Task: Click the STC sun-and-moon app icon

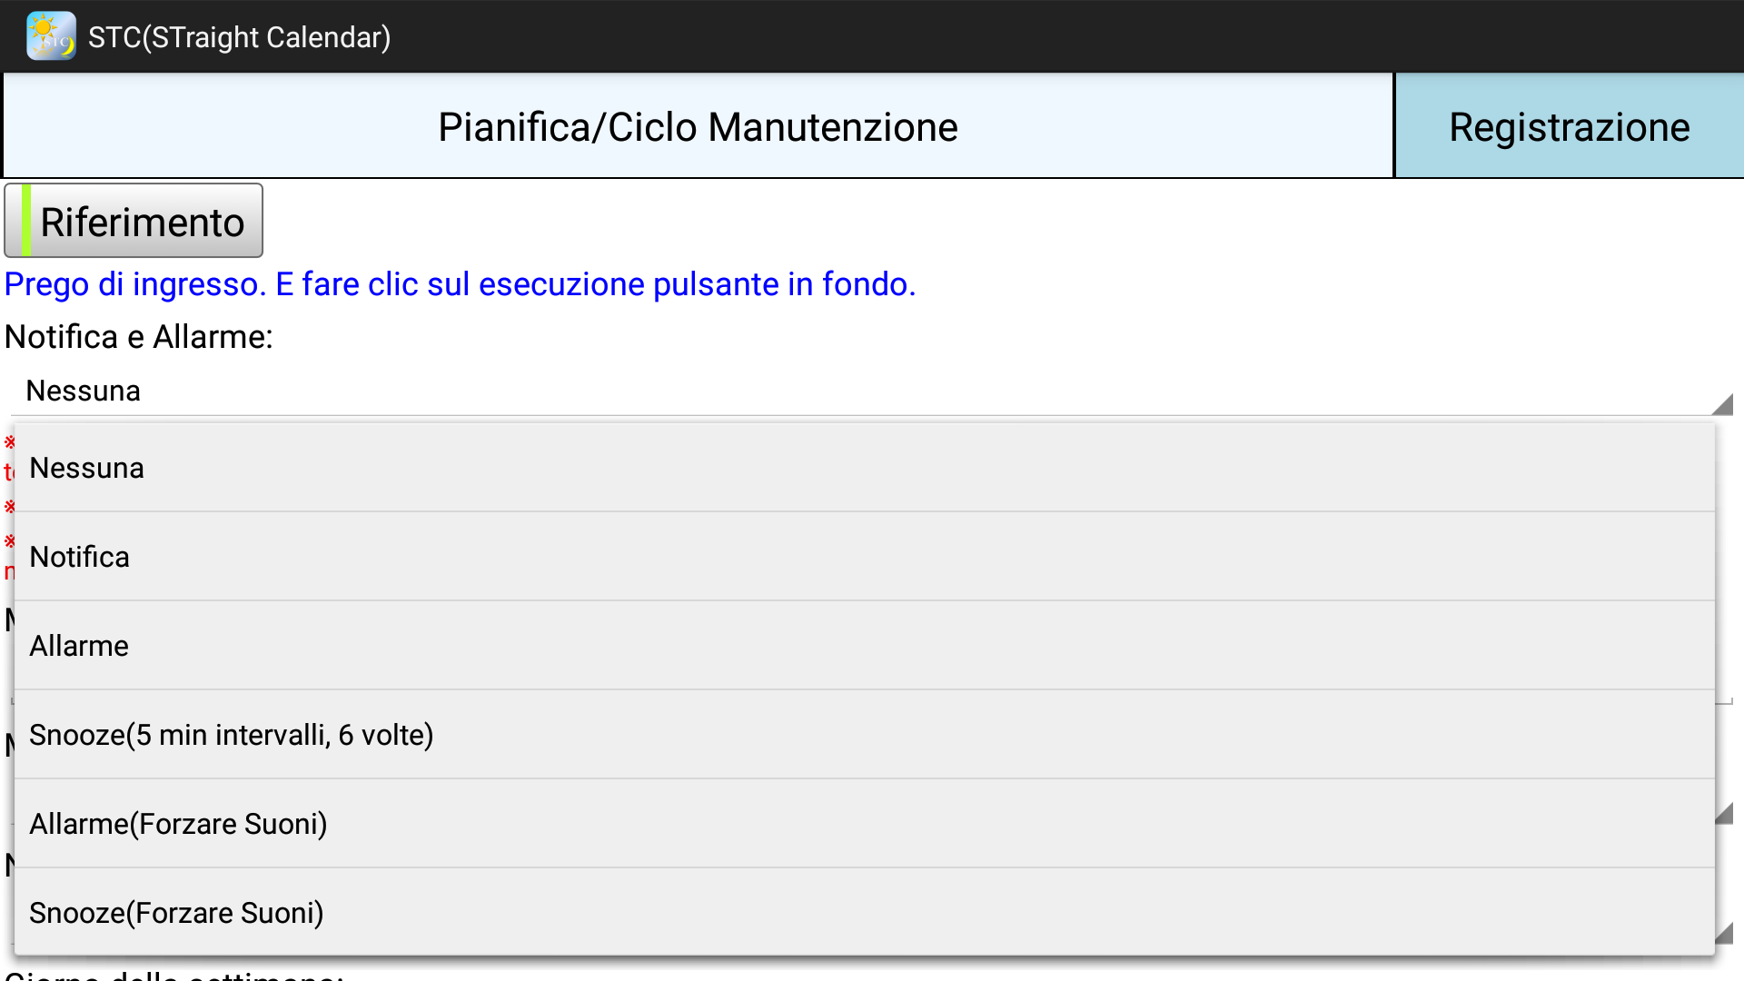Action: coord(51,36)
